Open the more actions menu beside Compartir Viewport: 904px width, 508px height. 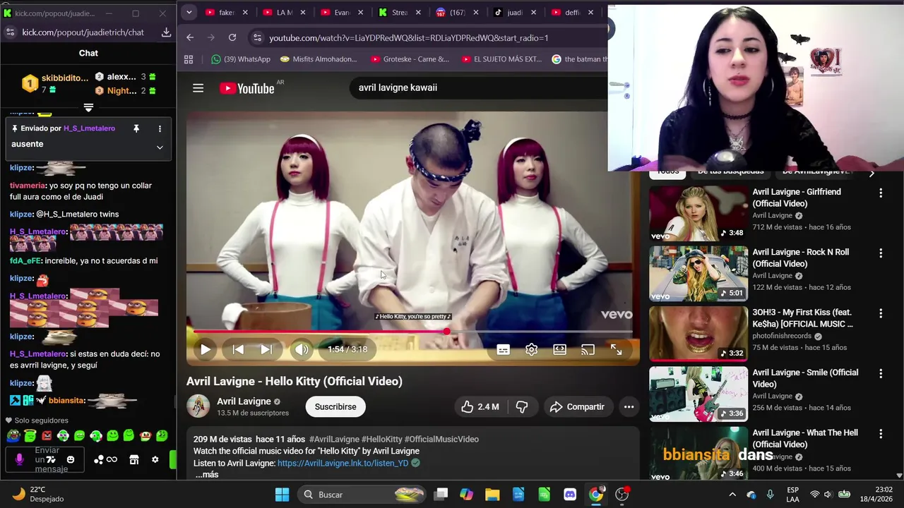coord(629,406)
